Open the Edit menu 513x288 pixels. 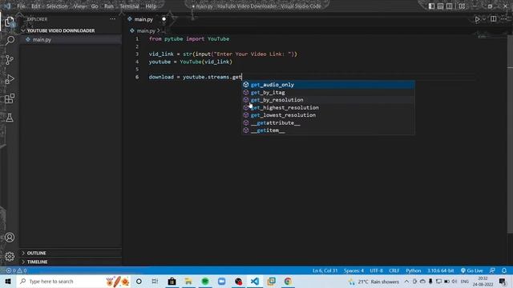click(x=35, y=6)
